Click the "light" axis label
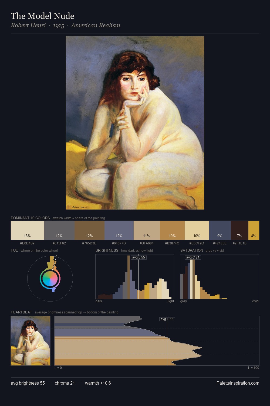The height and width of the screenshot is (406, 270). click(x=171, y=301)
